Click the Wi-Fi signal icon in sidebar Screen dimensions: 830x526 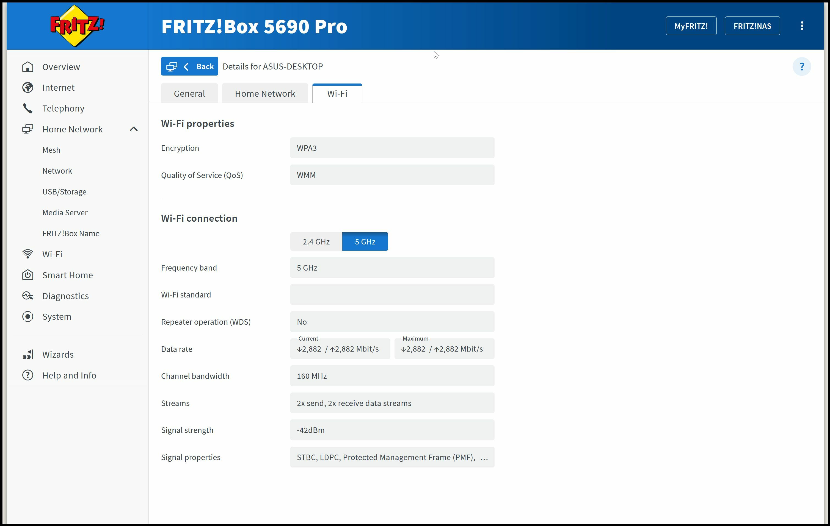pos(28,254)
